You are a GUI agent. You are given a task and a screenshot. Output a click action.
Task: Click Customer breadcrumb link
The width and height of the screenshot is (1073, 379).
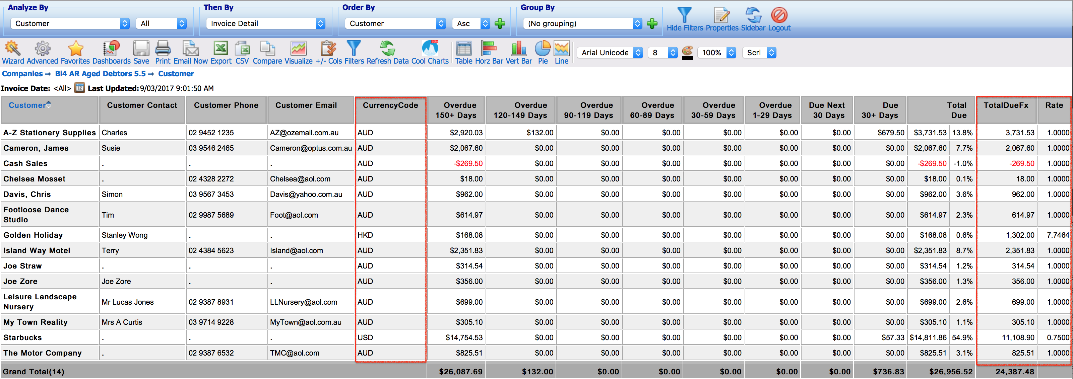click(x=176, y=74)
